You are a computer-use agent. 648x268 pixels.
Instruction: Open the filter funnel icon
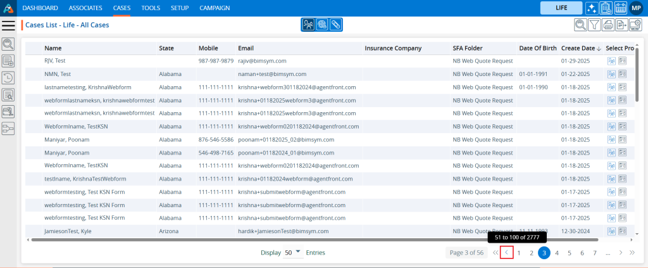[594, 25]
